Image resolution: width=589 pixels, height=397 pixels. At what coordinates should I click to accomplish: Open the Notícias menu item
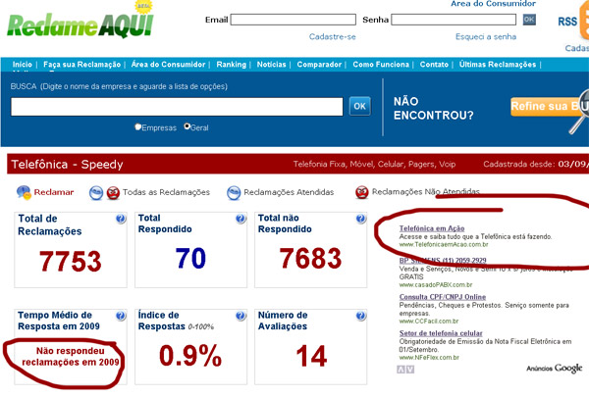(x=271, y=64)
